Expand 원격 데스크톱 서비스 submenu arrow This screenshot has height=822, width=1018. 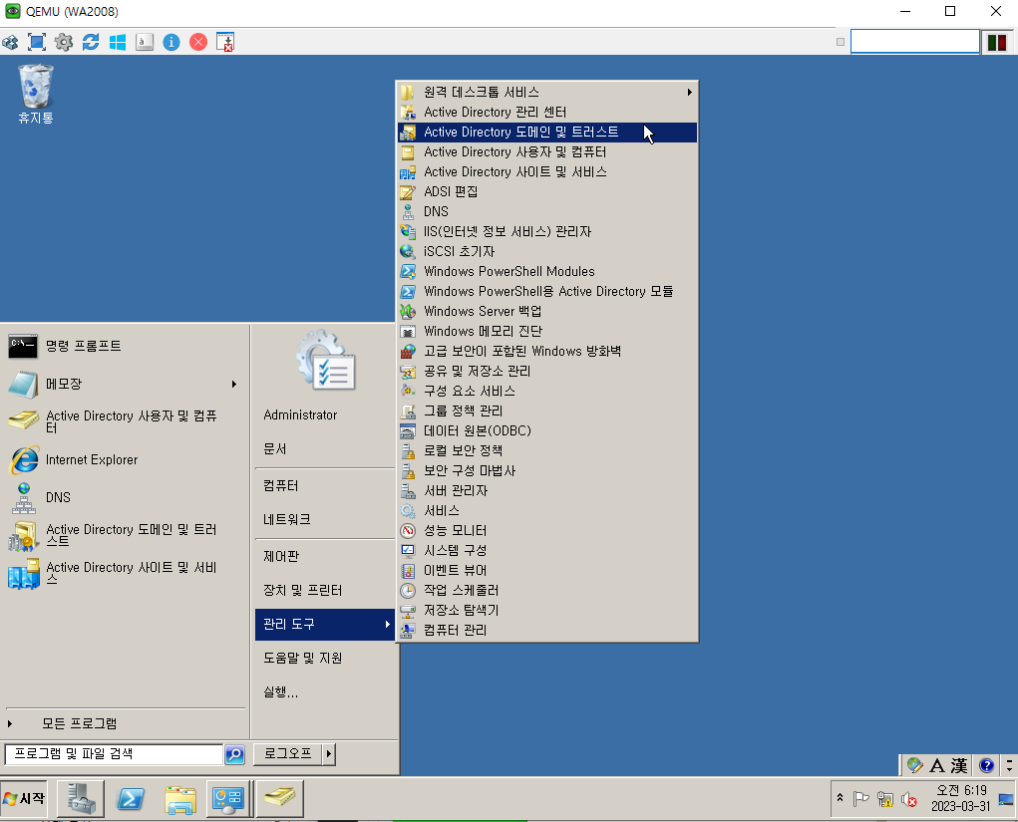(690, 92)
